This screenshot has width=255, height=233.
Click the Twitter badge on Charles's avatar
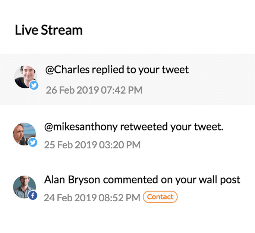[34, 85]
